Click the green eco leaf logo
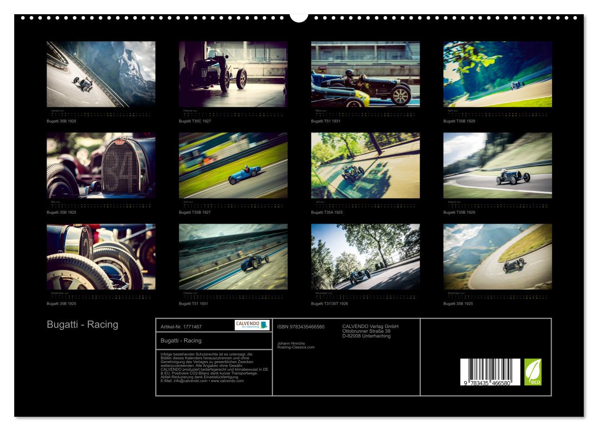Screen dimensions: 598x431 pyautogui.click(x=533, y=372)
